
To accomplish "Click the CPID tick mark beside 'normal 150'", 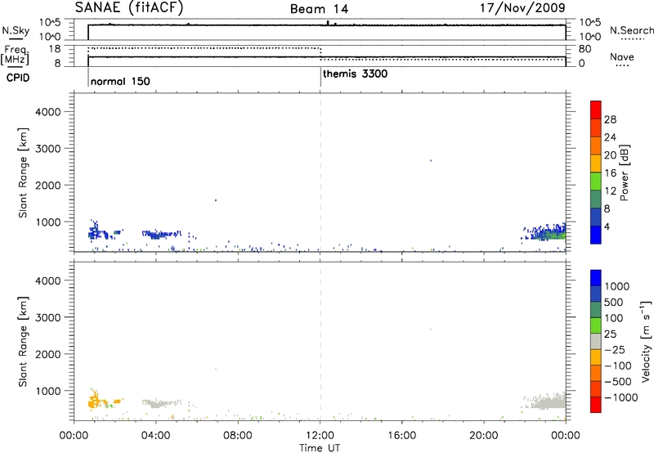I will pos(88,76).
